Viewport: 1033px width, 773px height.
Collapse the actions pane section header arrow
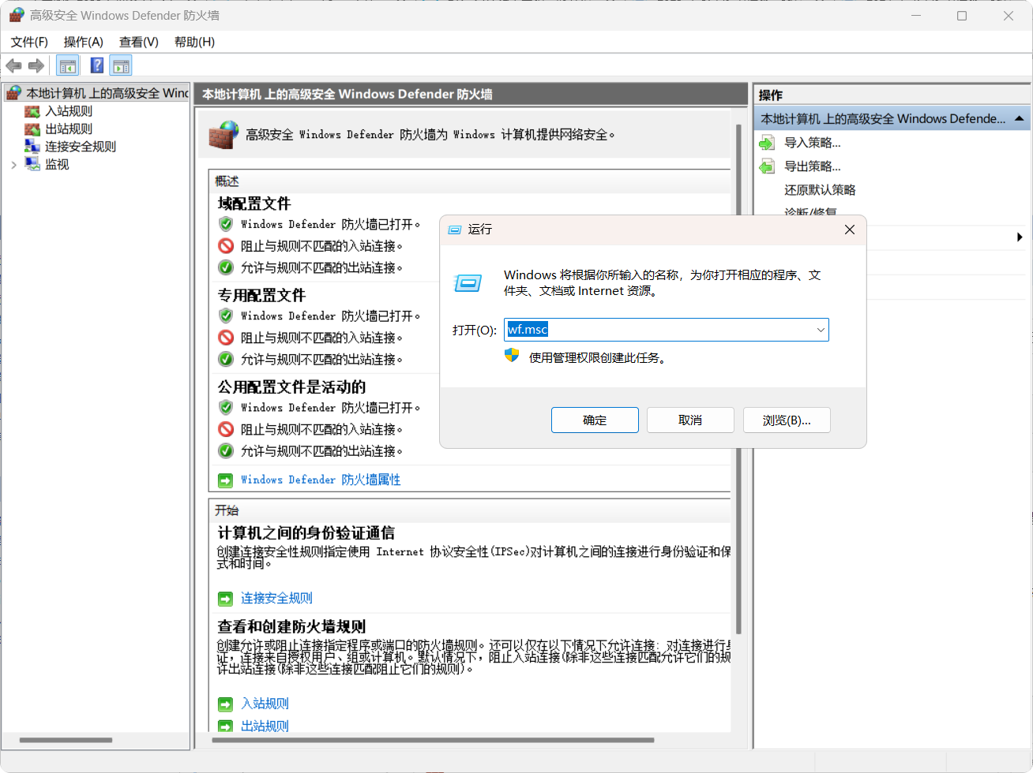pyautogui.click(x=1020, y=118)
